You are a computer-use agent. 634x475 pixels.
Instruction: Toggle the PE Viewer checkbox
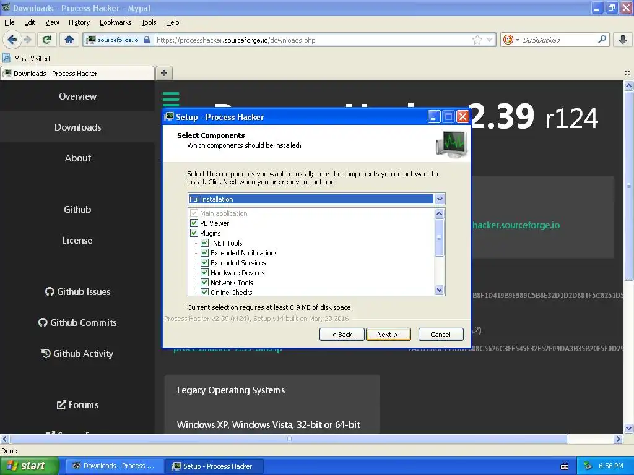[194, 223]
